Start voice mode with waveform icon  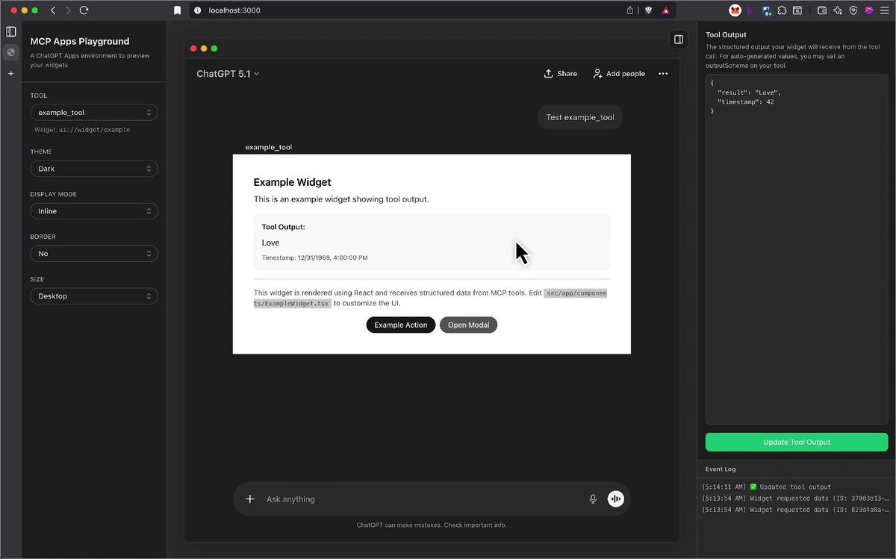click(615, 499)
